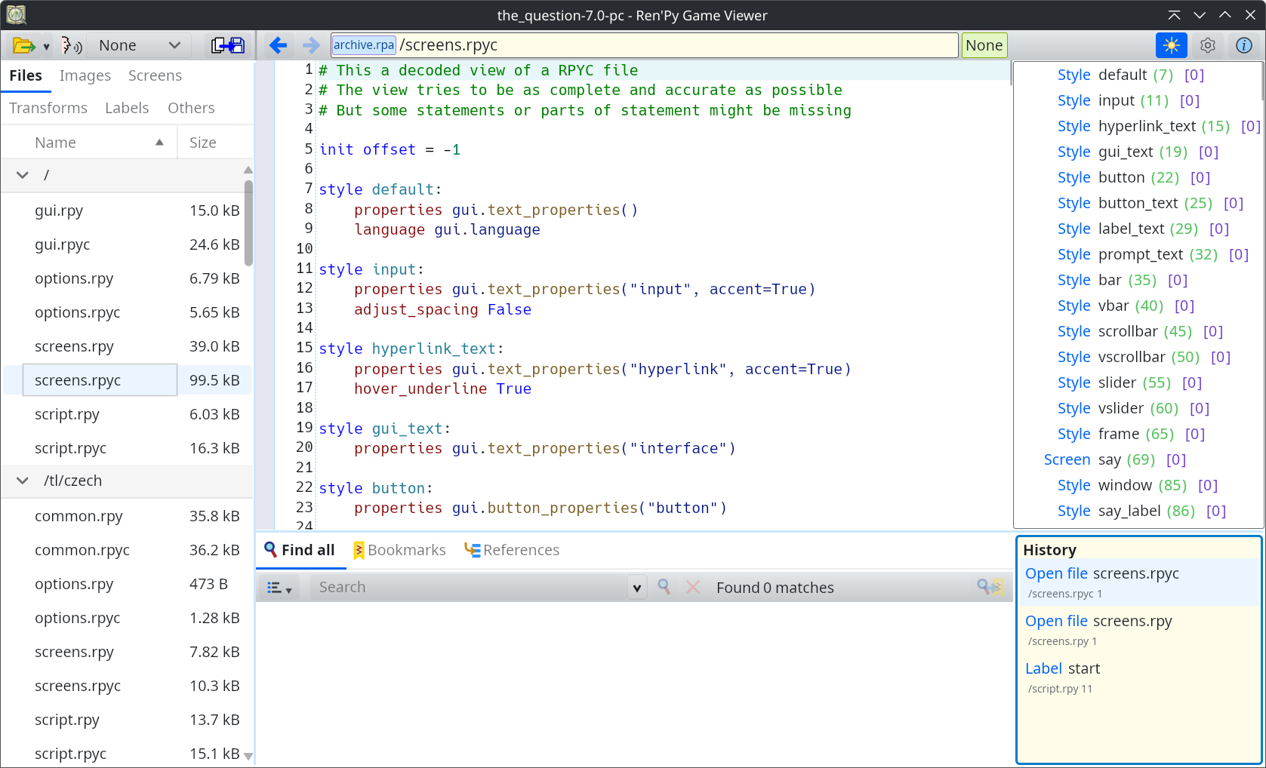1266x768 pixels.
Task: Jump to Style scrollbar (45) in outline
Action: click(1140, 331)
